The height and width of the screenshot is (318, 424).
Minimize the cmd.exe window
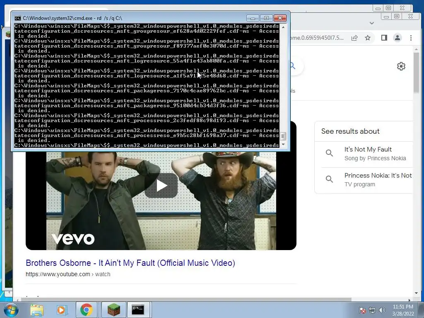pos(253,18)
